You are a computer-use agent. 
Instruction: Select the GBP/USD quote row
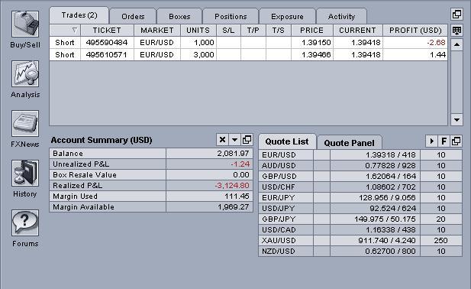coord(360,176)
